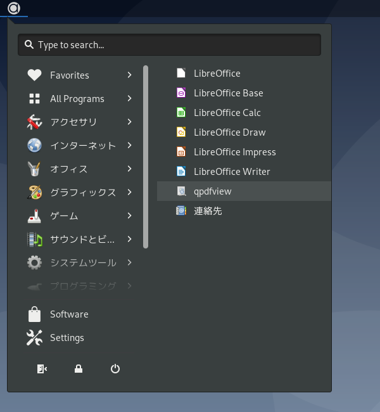380x412 pixels.
Task: Open the All Programs category
Action: (80, 98)
